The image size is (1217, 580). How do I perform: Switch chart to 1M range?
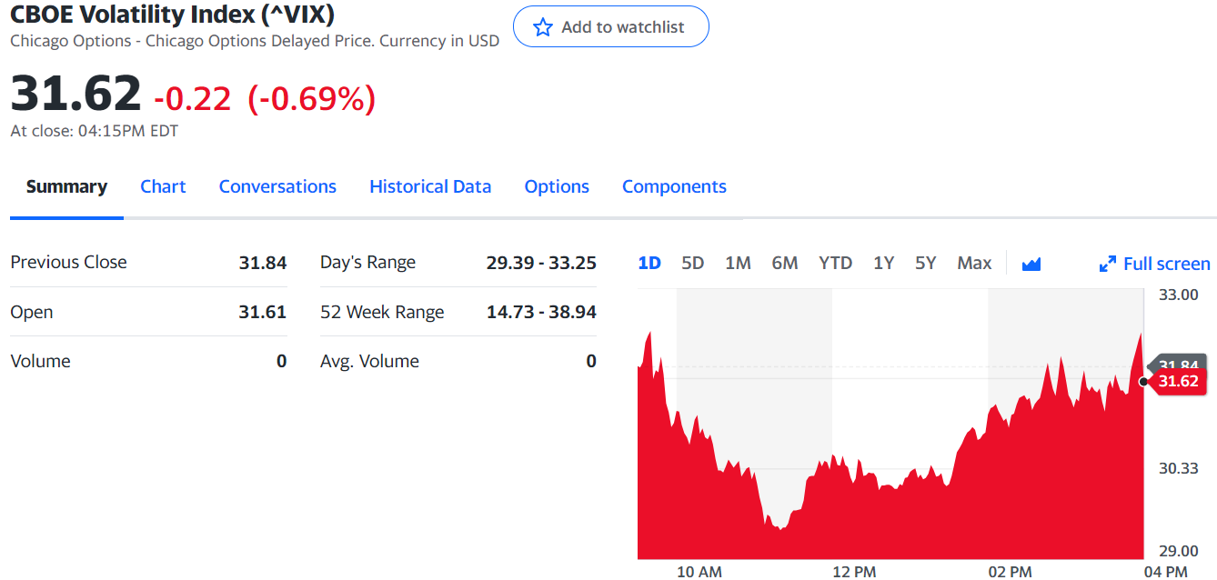[738, 263]
